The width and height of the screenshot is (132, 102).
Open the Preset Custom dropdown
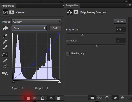pos(37,22)
